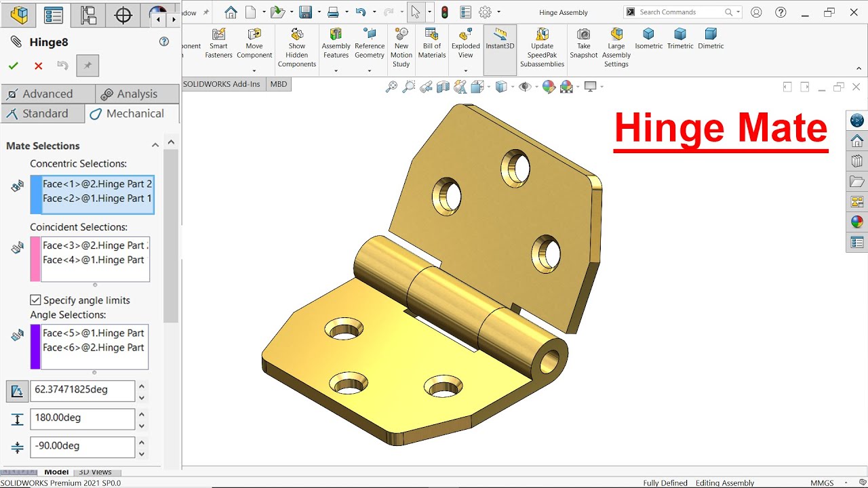Switch to Trimetric view
The width and height of the screenshot is (868, 488).
[x=680, y=39]
